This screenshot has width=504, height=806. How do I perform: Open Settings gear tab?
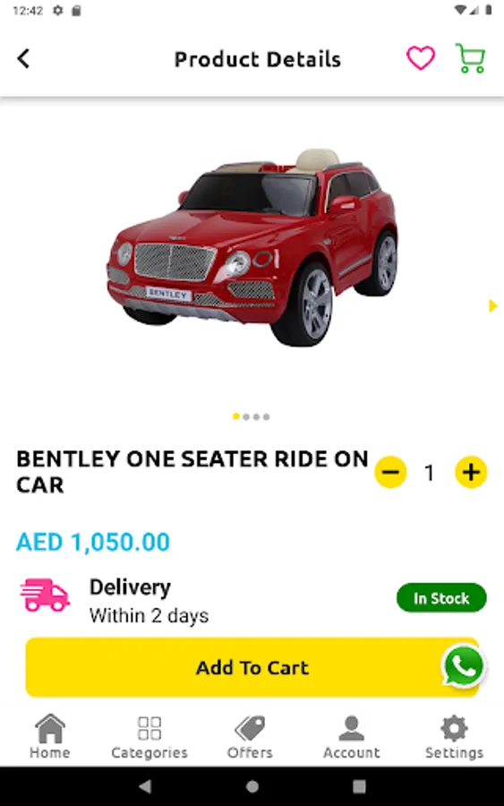454,737
